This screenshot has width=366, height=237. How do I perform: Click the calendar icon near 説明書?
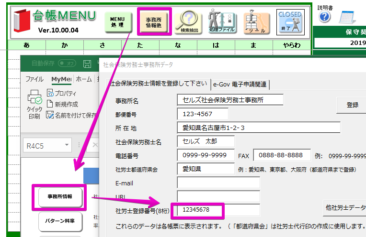[x=347, y=18]
